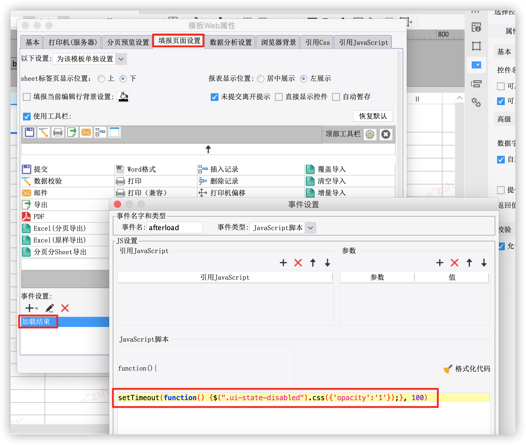Switch to 打印机(服务器) tab
This screenshot has width=526, height=445.
click(x=73, y=42)
